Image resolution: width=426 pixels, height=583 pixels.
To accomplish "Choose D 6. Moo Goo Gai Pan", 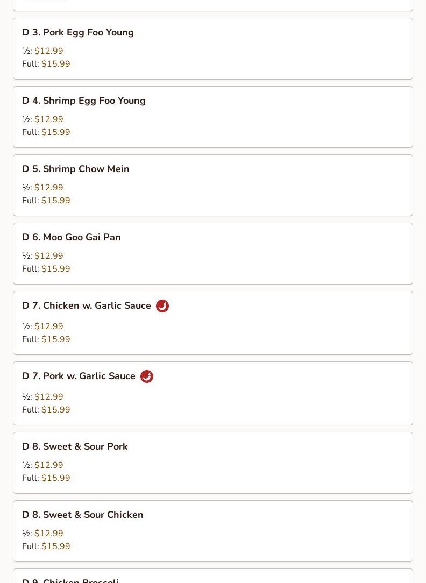I will click(x=213, y=253).
